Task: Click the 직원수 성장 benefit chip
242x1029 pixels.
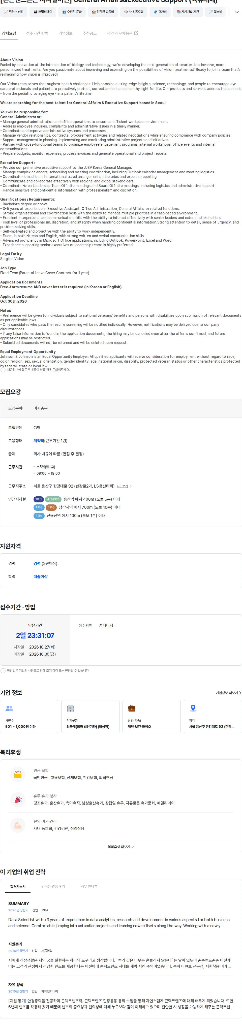Action: 14,12
